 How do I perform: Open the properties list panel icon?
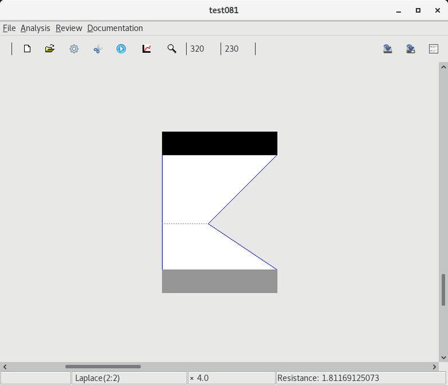click(434, 49)
